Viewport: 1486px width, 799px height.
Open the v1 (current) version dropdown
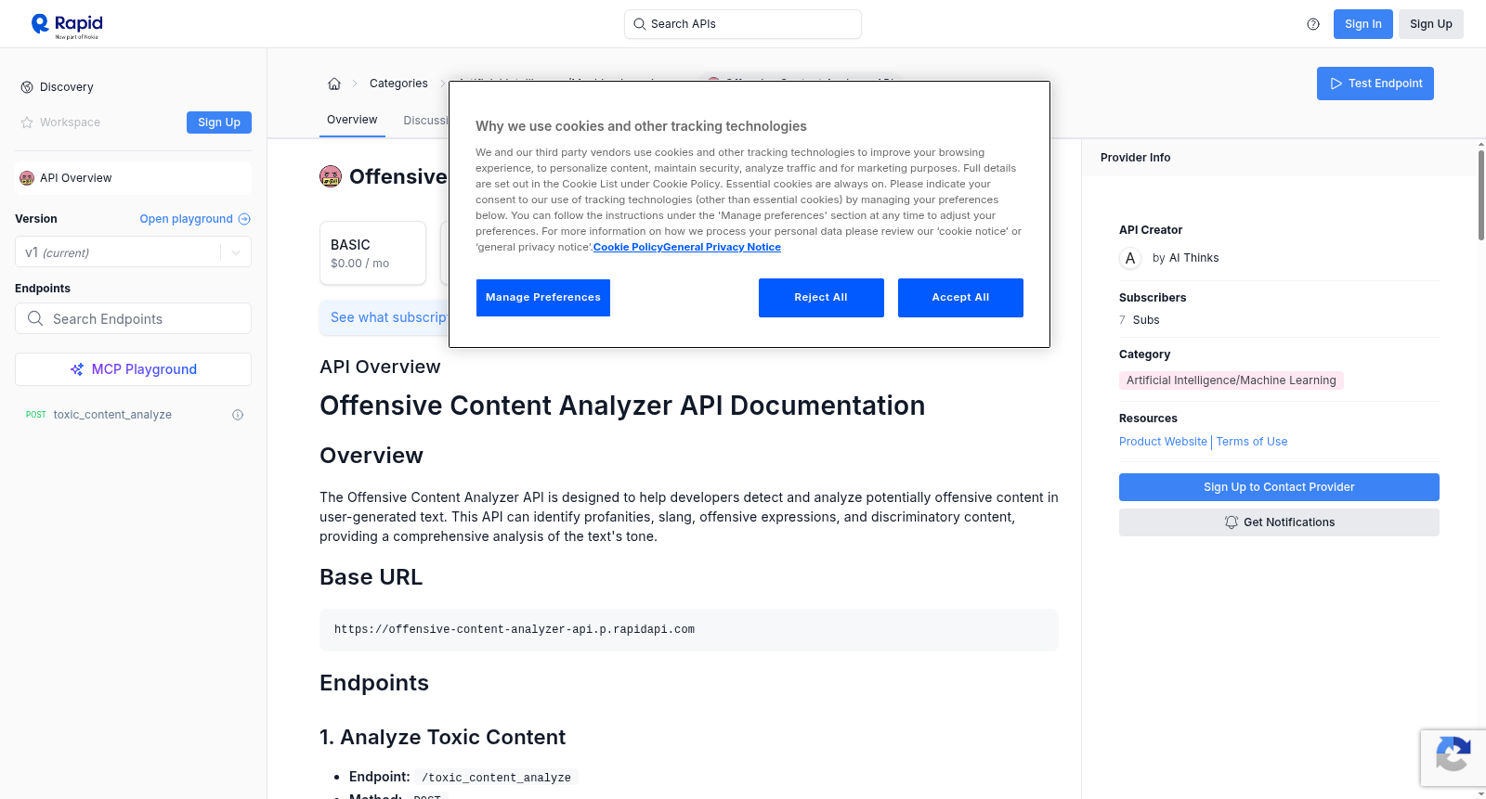[133, 252]
